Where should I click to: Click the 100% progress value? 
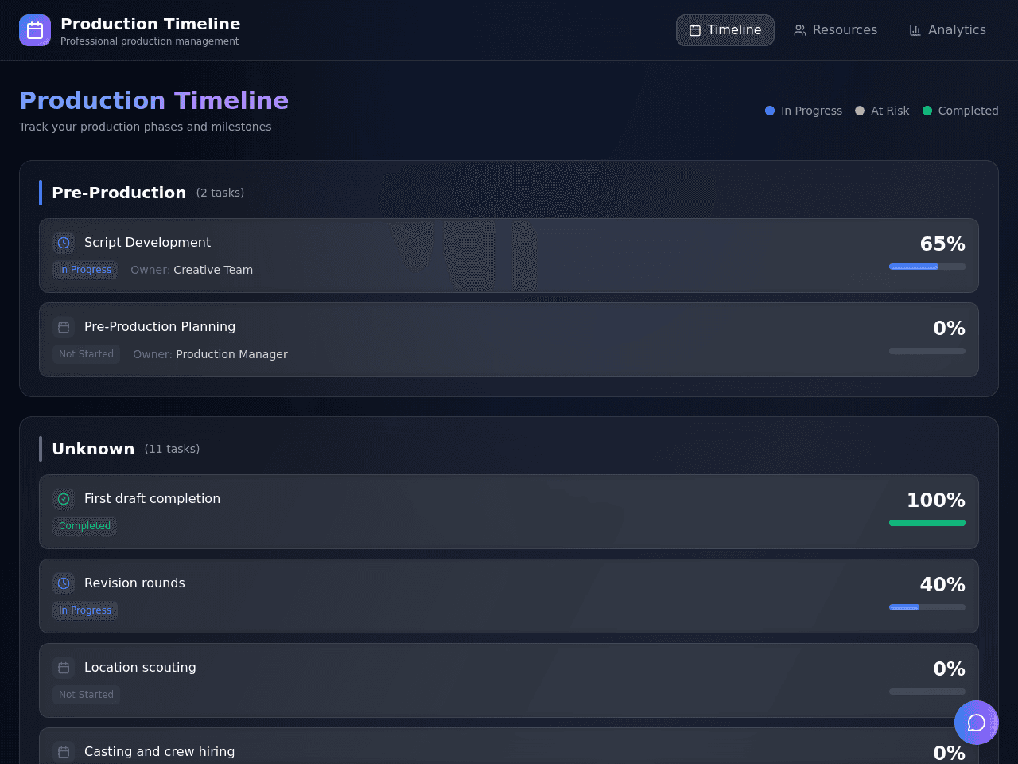pos(936,500)
